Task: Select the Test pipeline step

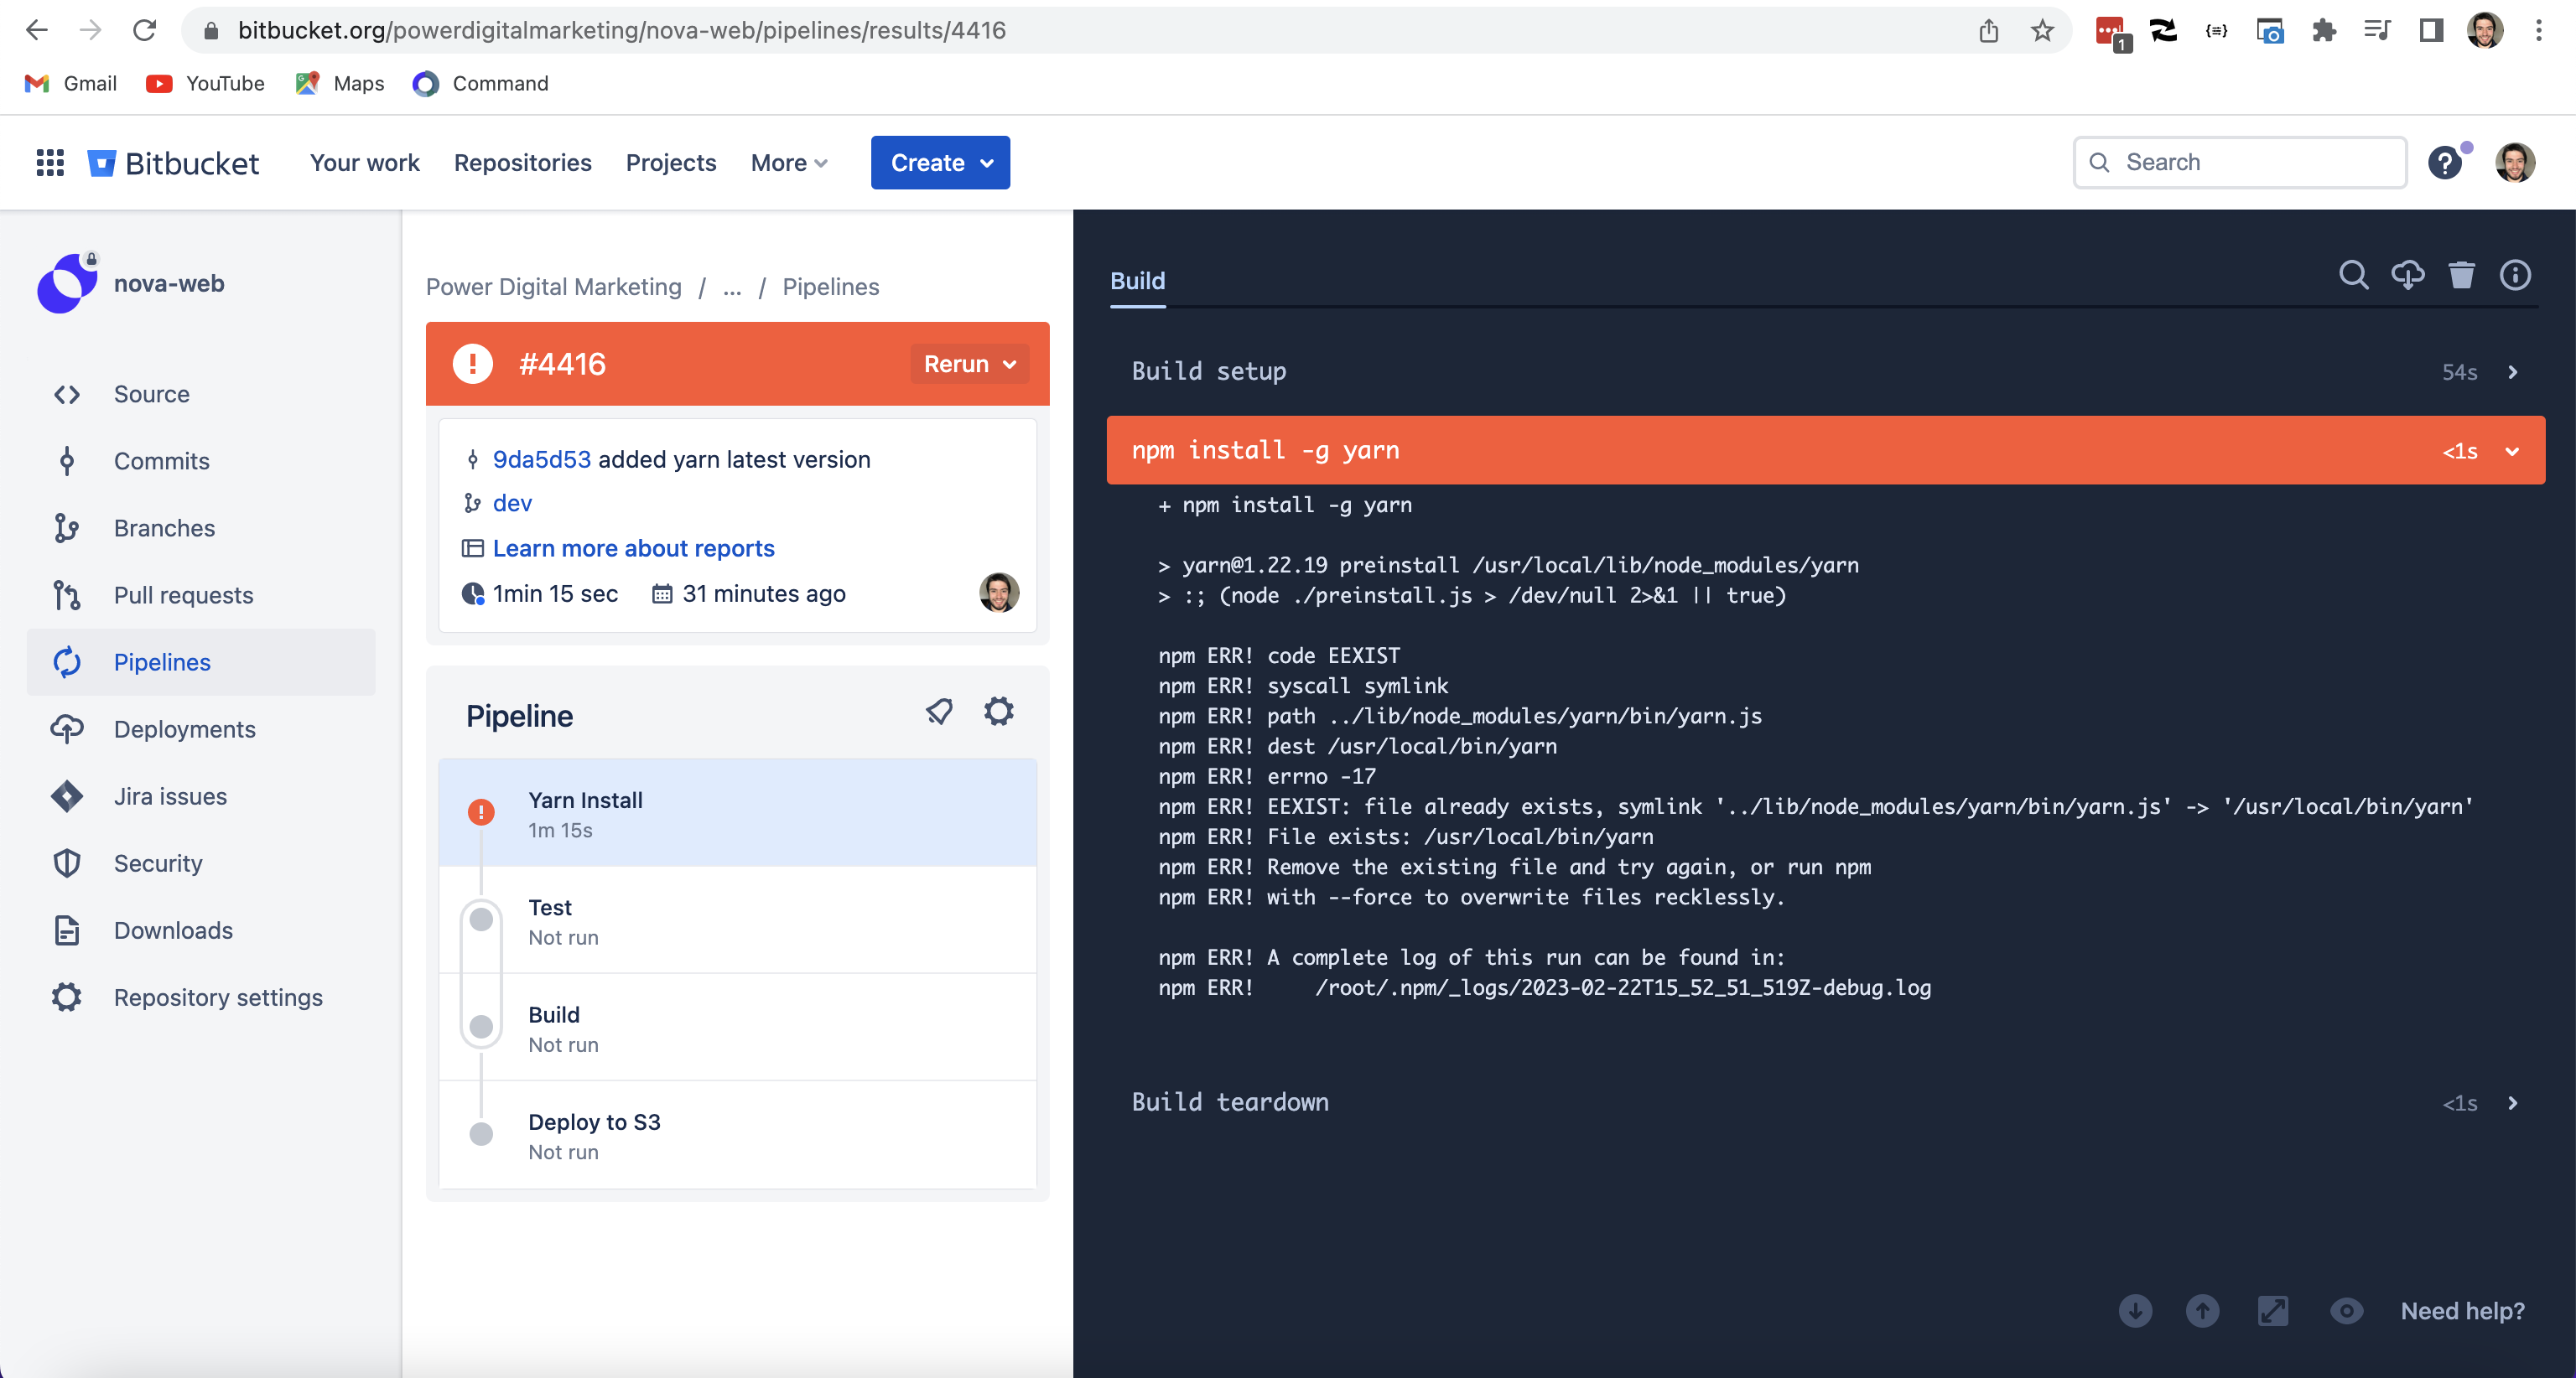Action: (x=737, y=920)
